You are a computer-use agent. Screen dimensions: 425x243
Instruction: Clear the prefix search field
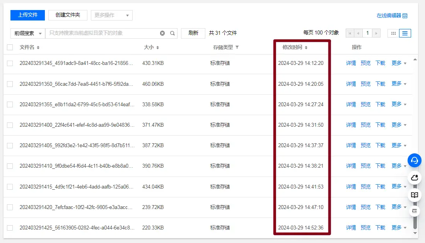point(162,33)
